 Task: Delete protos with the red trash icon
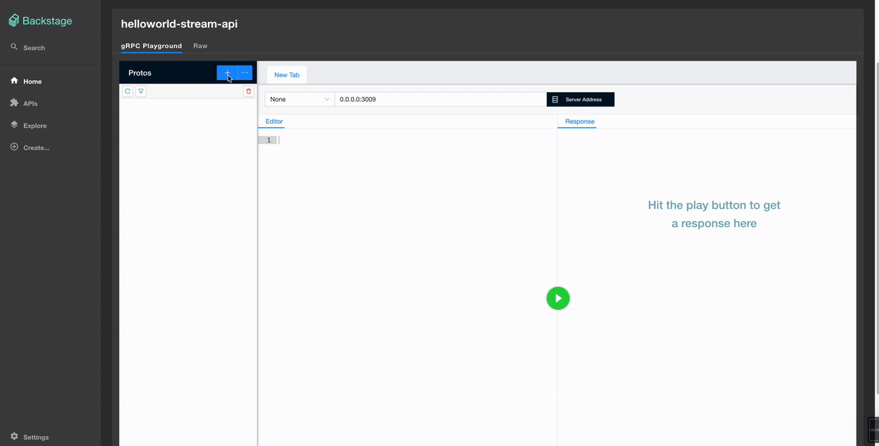[x=249, y=91]
